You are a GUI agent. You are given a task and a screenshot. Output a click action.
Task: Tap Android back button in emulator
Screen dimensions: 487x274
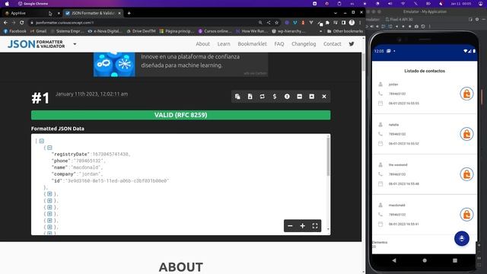point(394,260)
